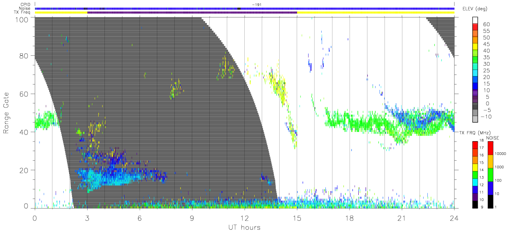The image size is (511, 236).
Task: Click the yellow segment of ELEV color bar
Action: tap(475, 47)
